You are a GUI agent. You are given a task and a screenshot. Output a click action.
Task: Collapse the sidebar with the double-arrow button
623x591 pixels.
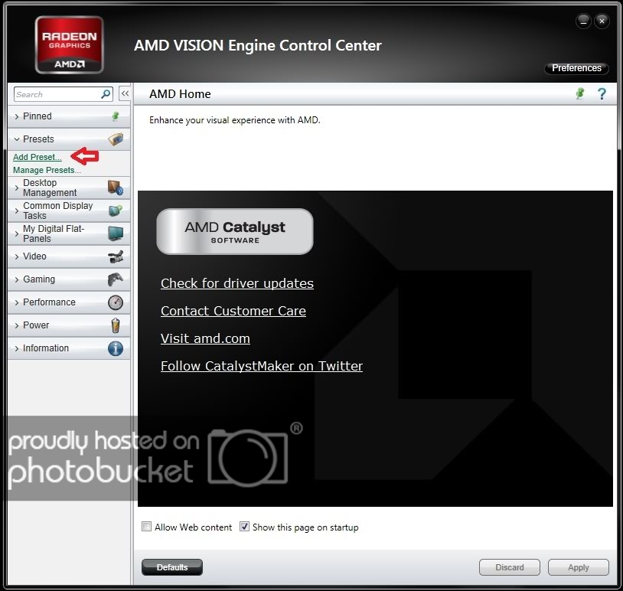click(125, 94)
